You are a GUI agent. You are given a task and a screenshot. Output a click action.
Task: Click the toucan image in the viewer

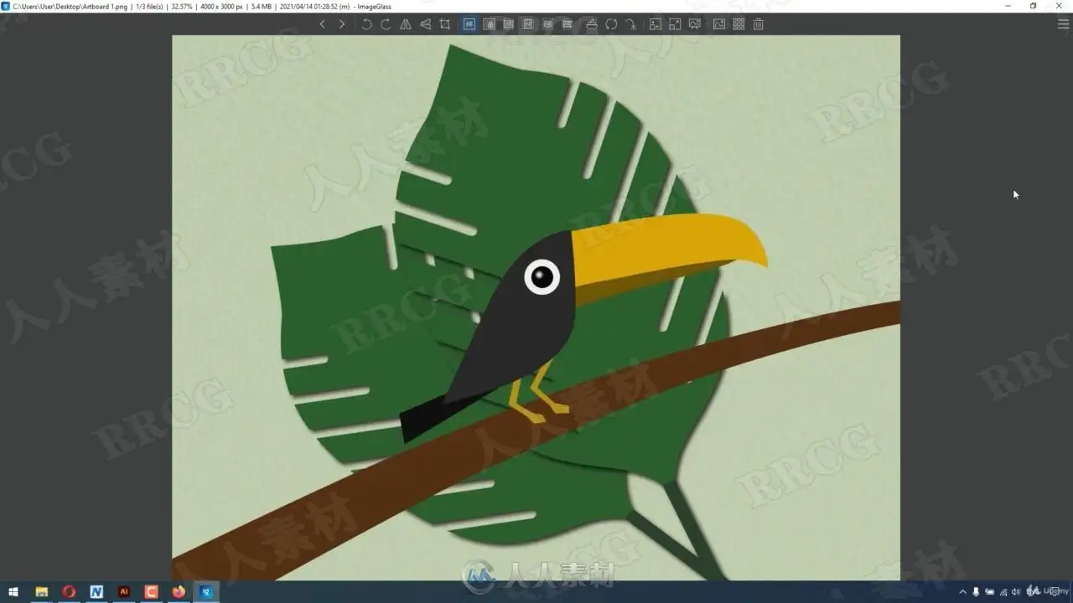536,307
